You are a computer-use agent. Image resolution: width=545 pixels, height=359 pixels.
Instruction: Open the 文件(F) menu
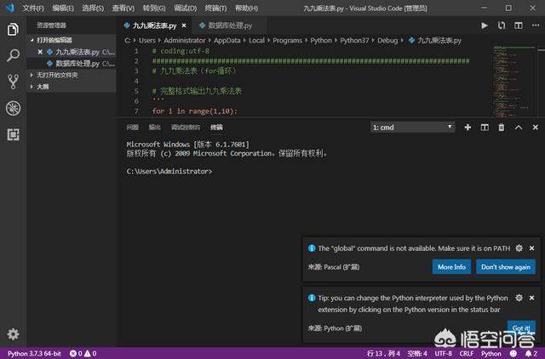[33, 8]
